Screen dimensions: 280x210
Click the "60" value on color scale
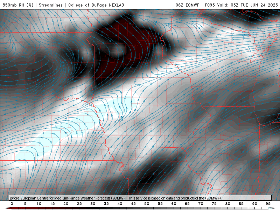click(x=174, y=204)
